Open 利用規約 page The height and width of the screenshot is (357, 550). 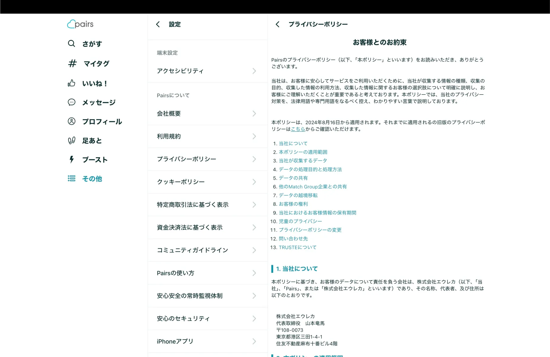[208, 136]
